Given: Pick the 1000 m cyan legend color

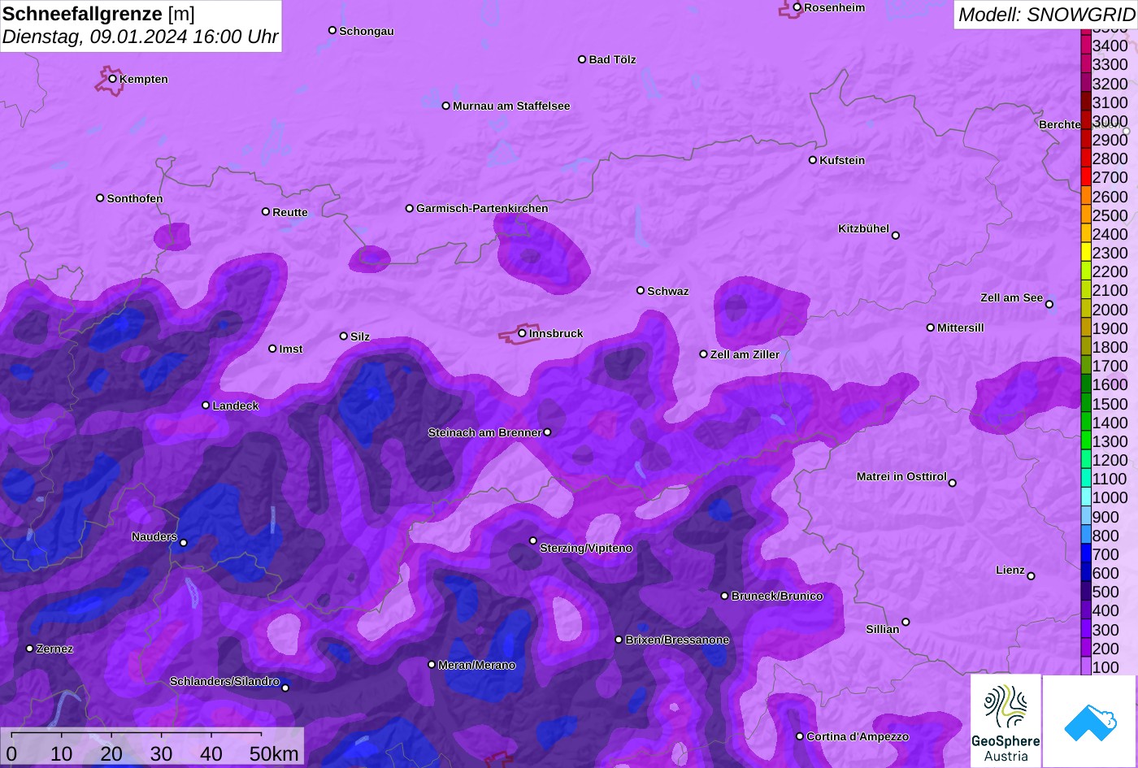Looking at the screenshot, I should (1086, 497).
